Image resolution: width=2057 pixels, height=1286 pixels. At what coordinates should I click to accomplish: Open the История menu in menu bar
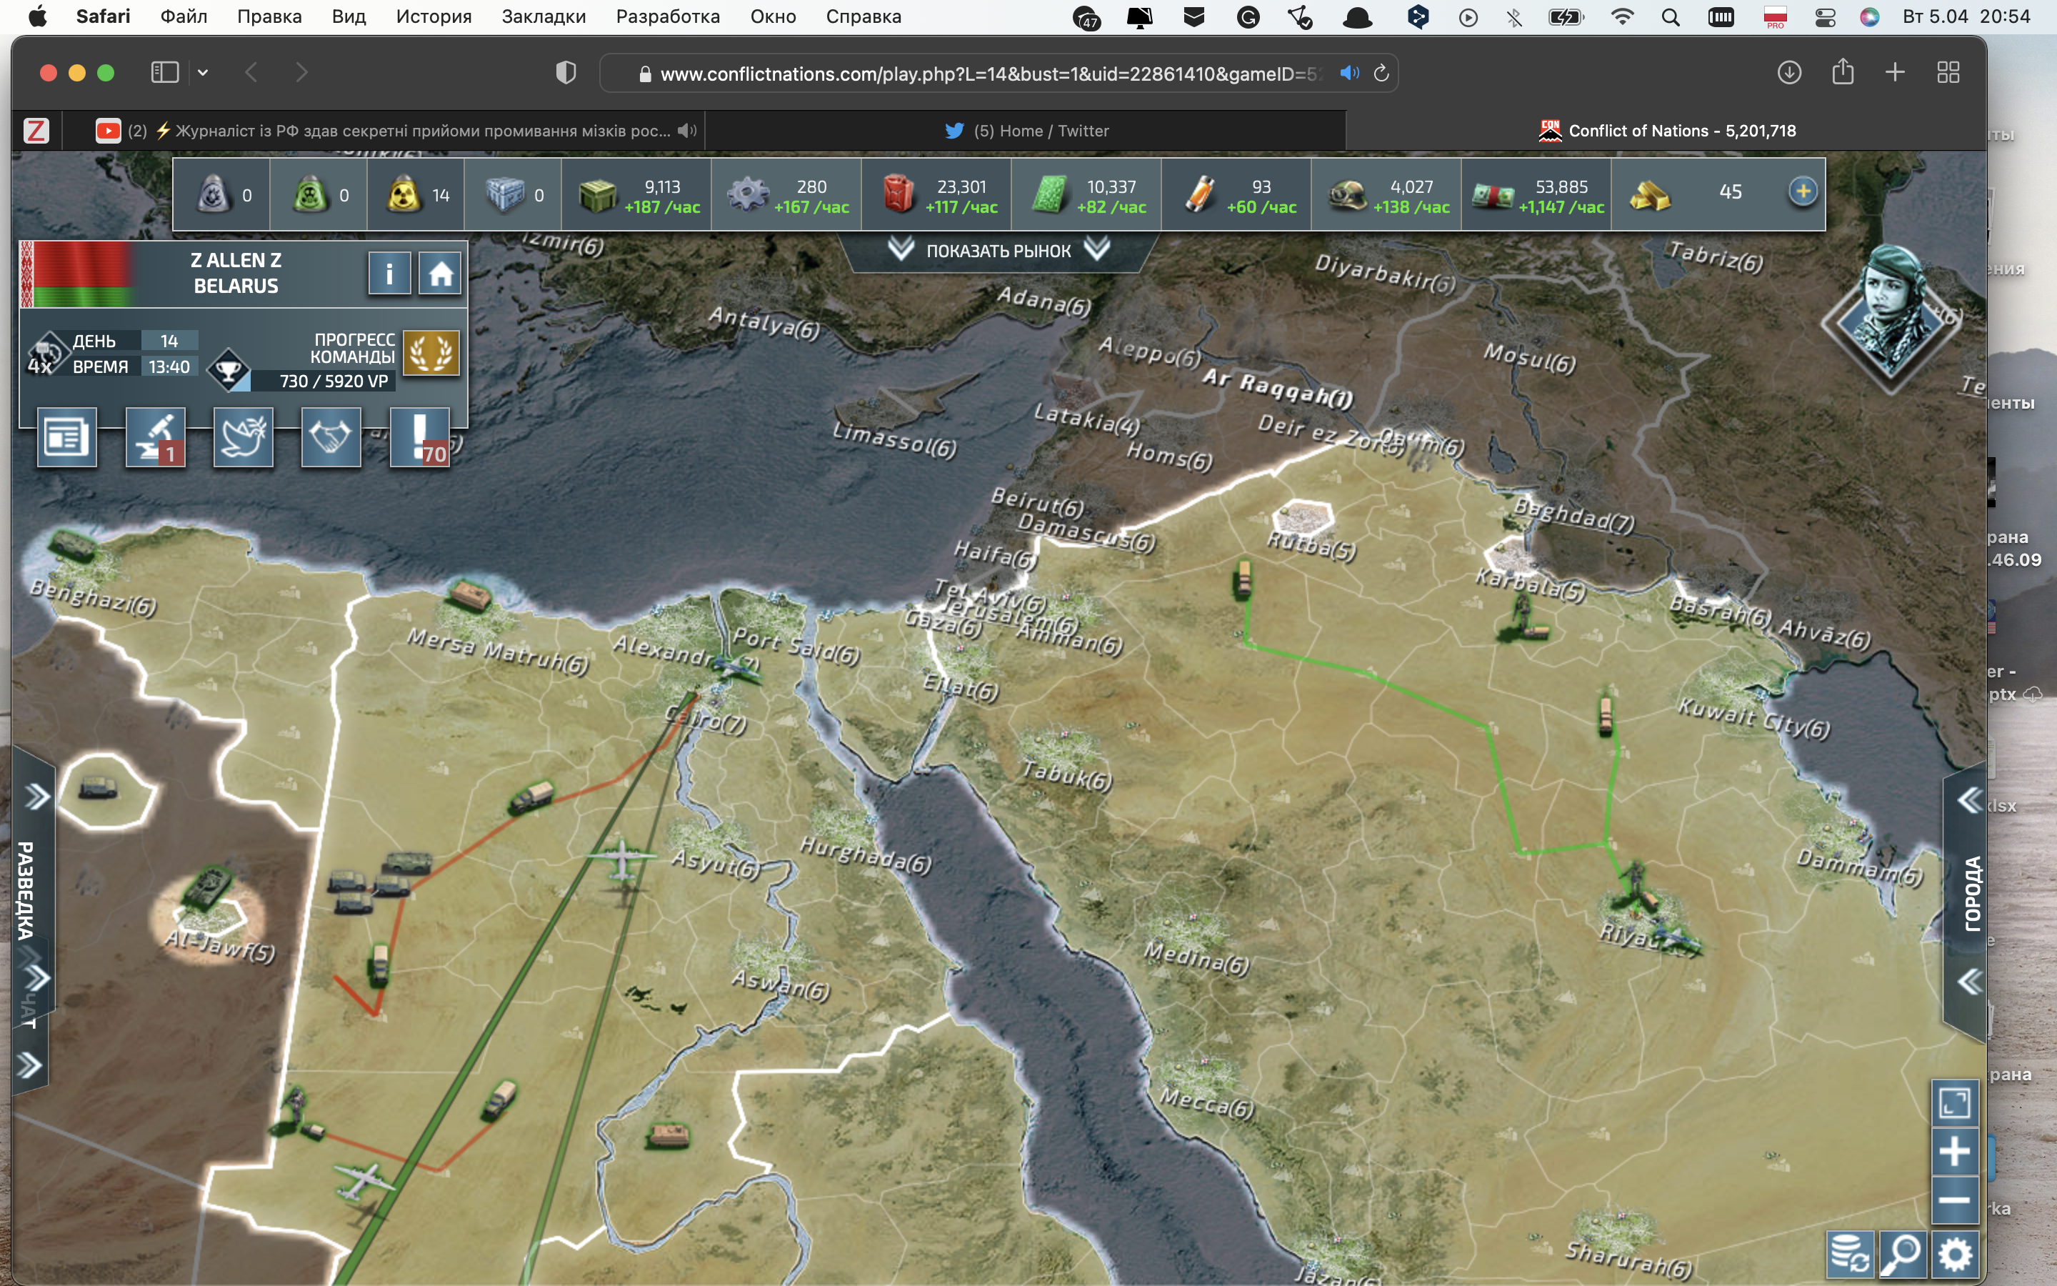pyautogui.click(x=434, y=17)
